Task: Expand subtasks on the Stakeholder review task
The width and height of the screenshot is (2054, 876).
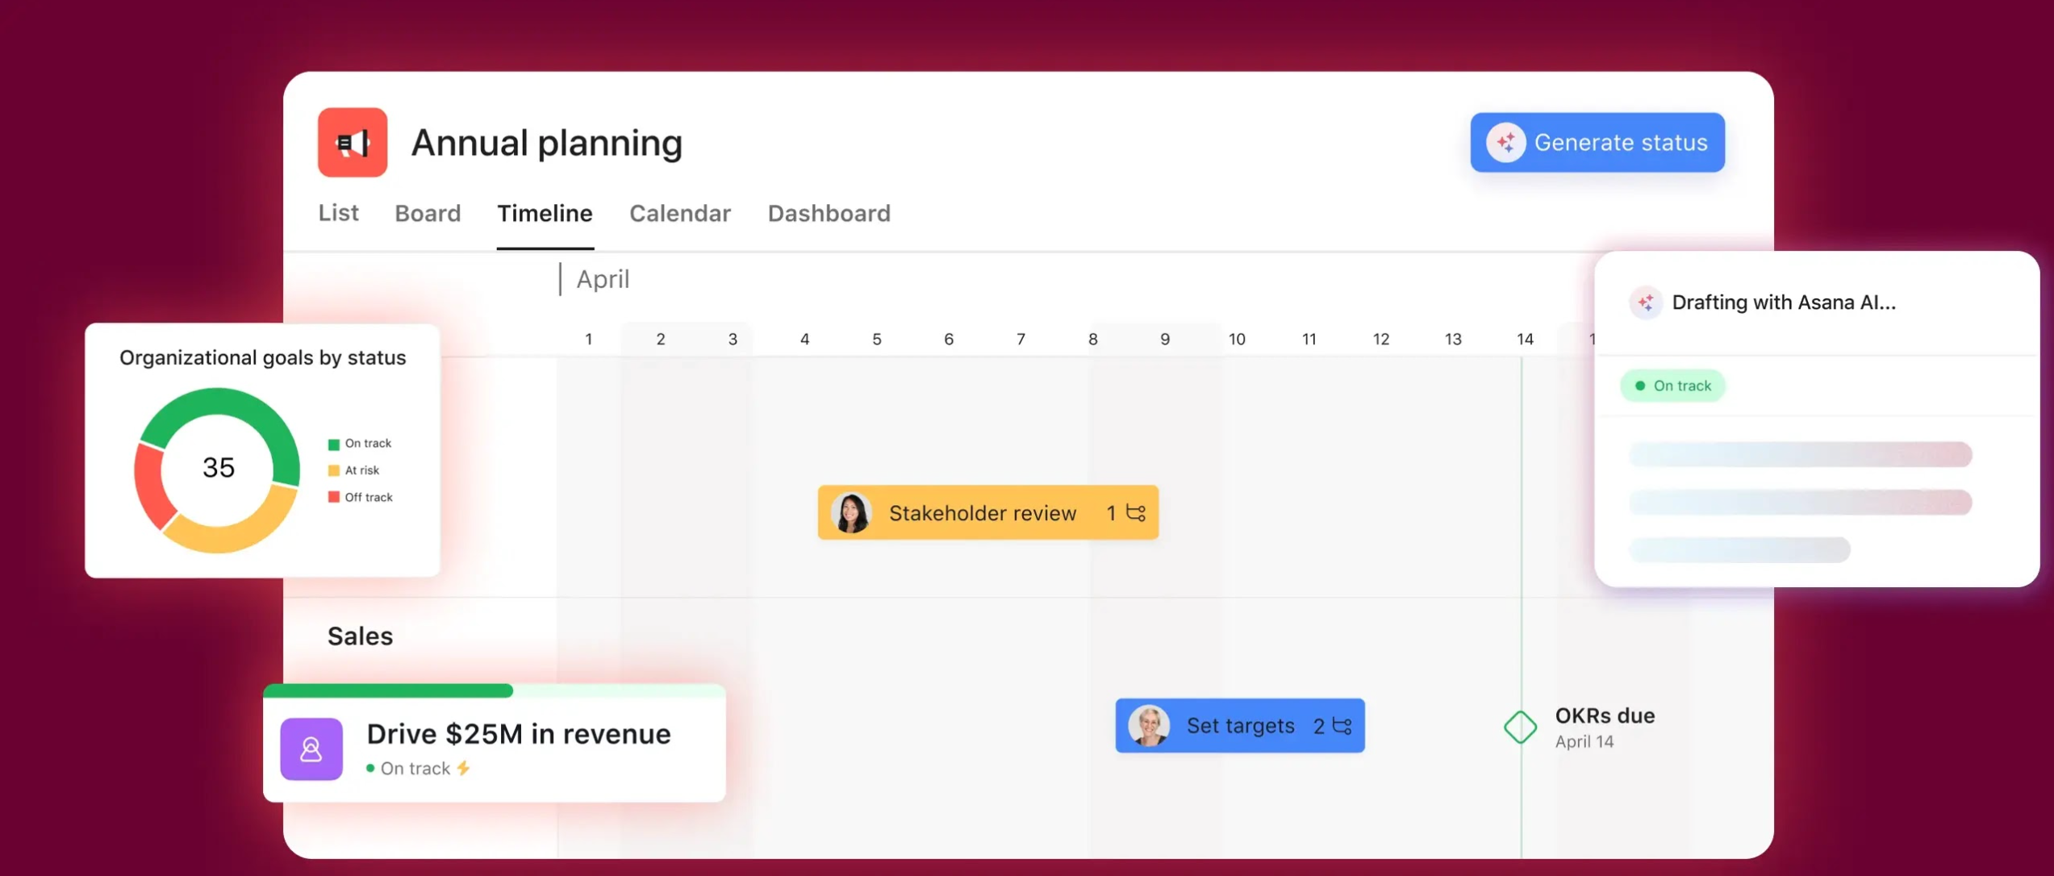Action: [x=1136, y=512]
